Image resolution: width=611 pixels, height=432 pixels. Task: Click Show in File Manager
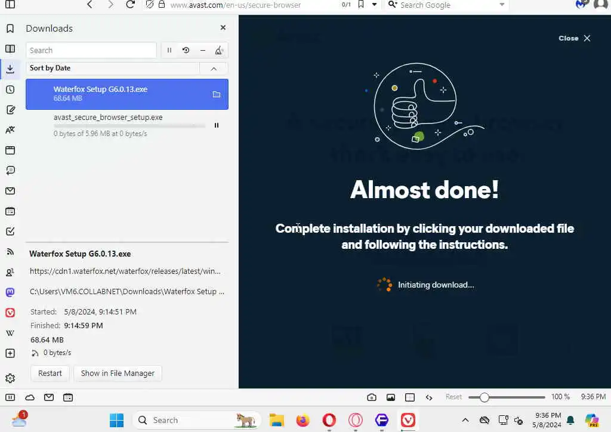(118, 373)
